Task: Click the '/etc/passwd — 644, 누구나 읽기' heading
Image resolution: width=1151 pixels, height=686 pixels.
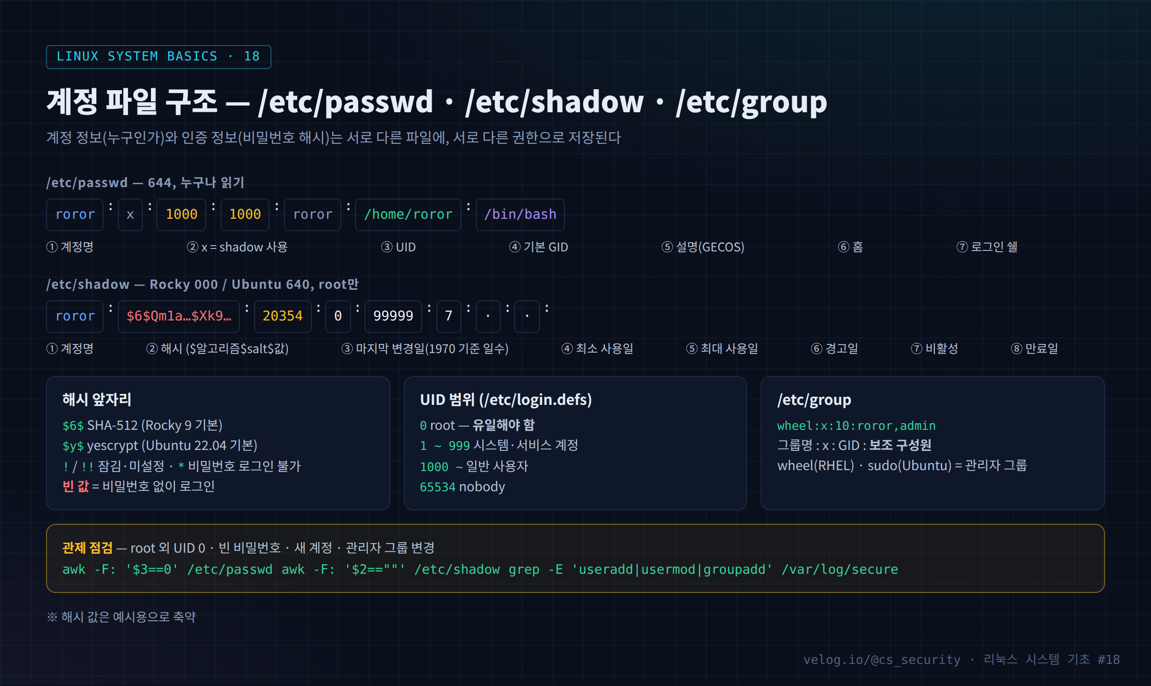Action: click(x=145, y=183)
